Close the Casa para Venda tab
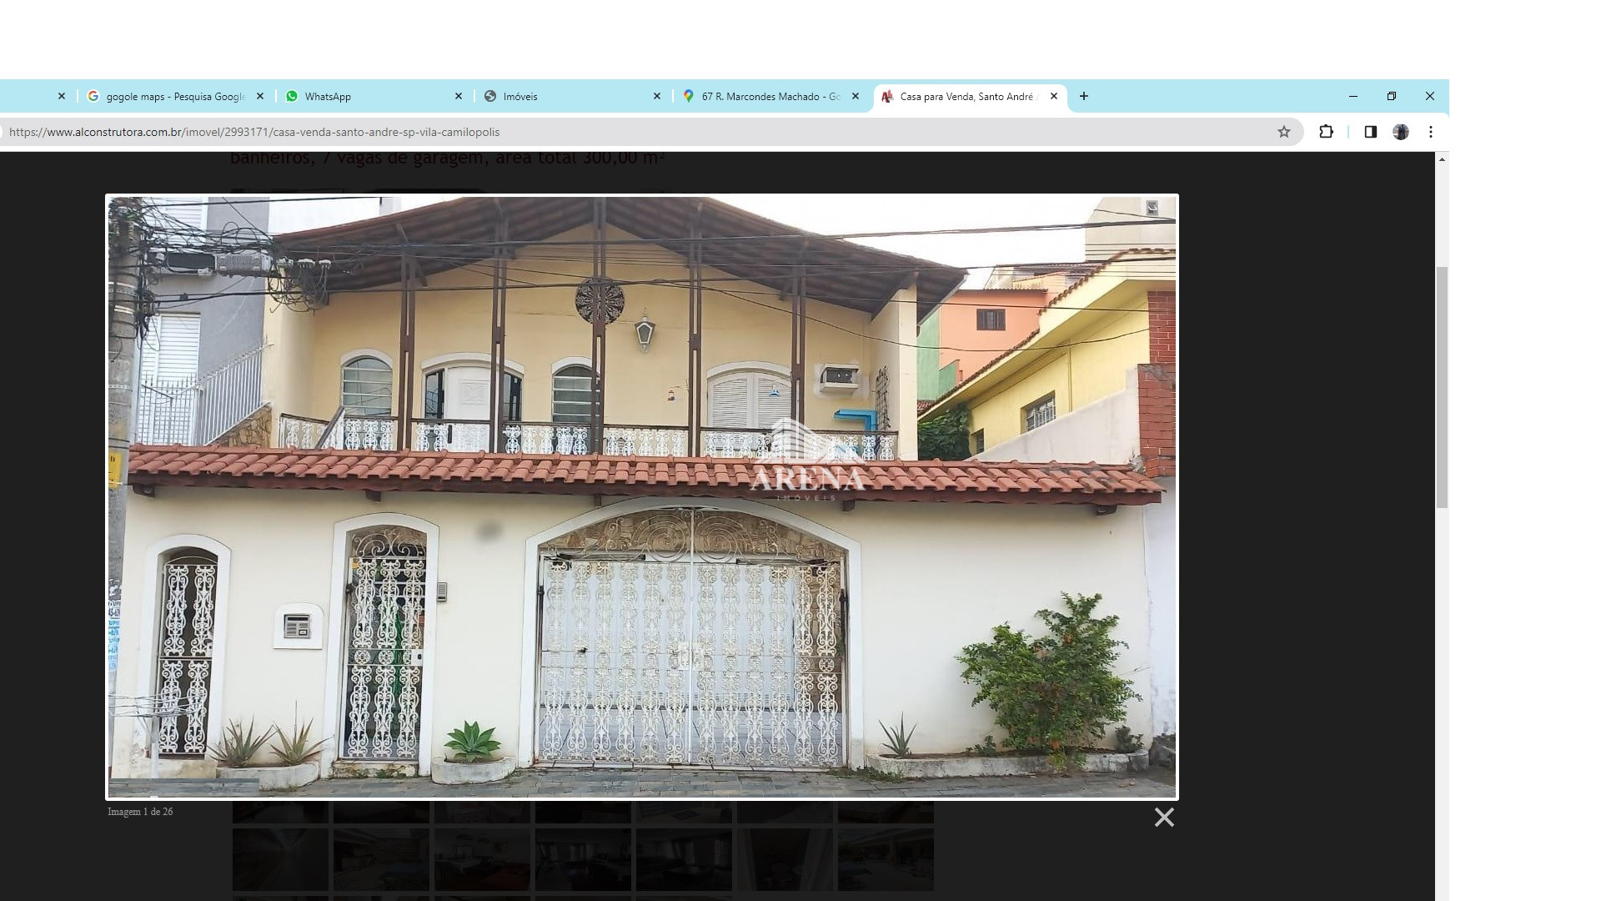This screenshot has height=901, width=1601. click(1054, 97)
